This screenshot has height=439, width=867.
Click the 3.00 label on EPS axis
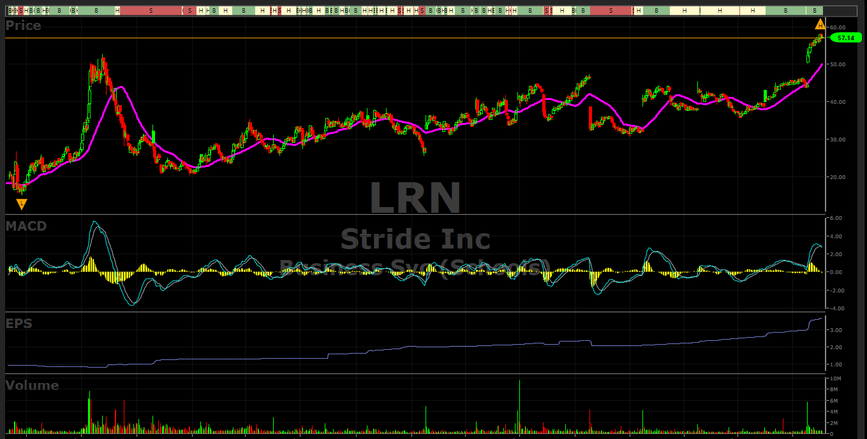836,330
